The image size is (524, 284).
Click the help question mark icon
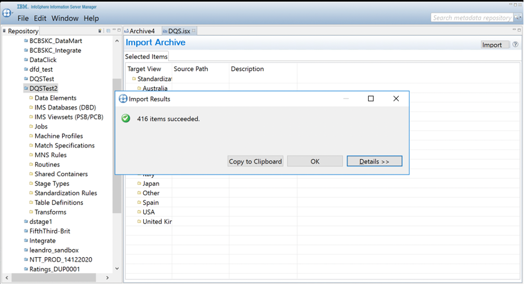(x=515, y=45)
